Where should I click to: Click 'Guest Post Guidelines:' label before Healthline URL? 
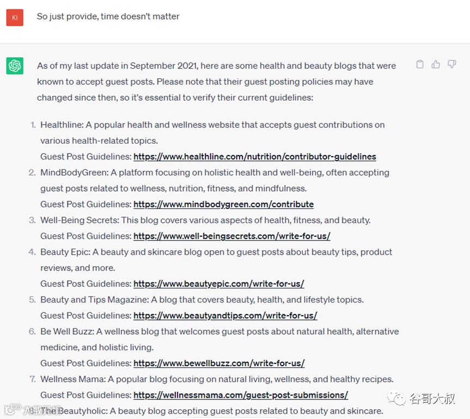(86, 157)
